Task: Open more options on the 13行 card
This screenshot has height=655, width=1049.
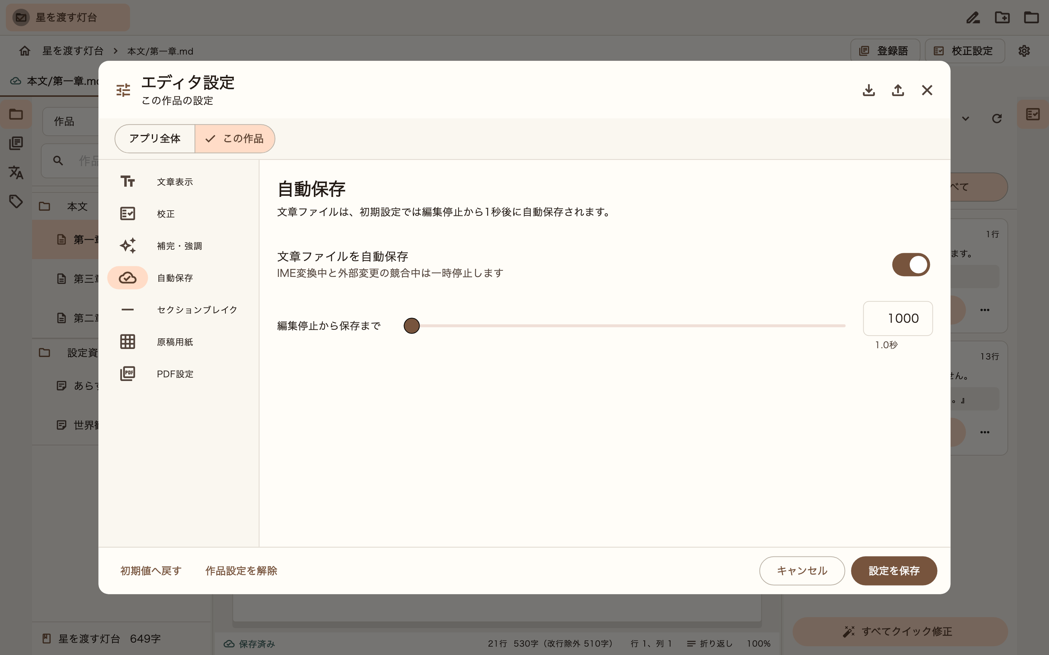Action: pyautogui.click(x=985, y=432)
